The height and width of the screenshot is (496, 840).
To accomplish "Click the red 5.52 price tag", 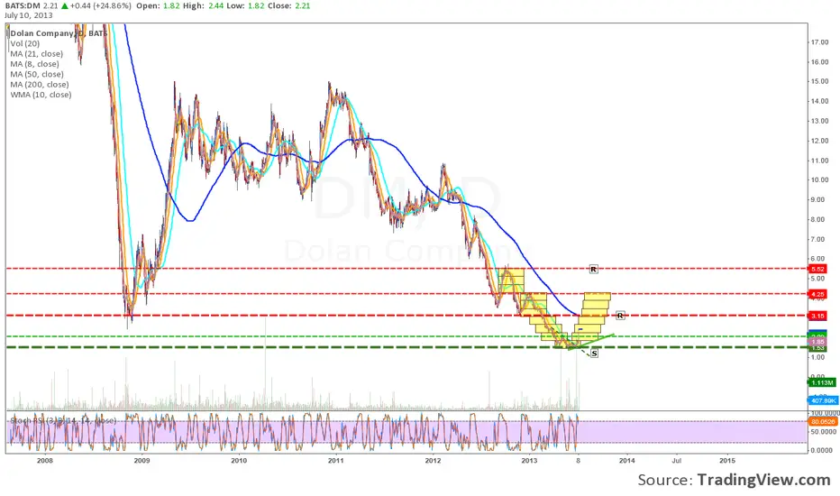I will pyautogui.click(x=817, y=269).
